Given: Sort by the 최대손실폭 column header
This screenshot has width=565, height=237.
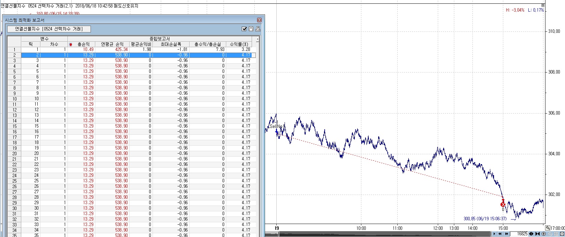Looking at the screenshot, I should click(x=171, y=44).
